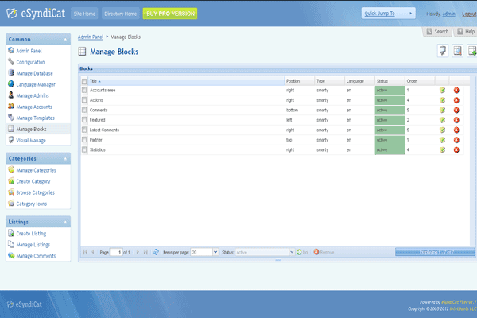Click edit icon for Statistics block
This screenshot has width=477, height=318.
click(443, 149)
